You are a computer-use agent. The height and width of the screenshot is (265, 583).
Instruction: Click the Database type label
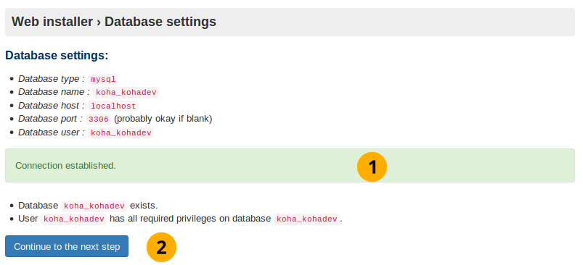click(x=52, y=79)
